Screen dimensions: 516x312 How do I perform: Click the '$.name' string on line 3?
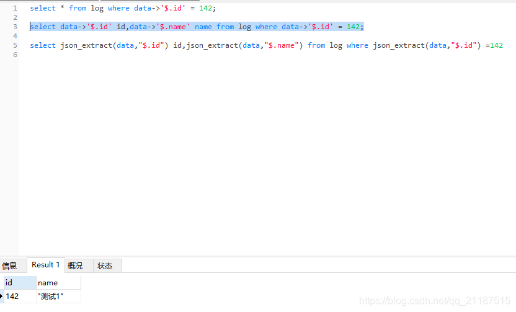coord(173,27)
